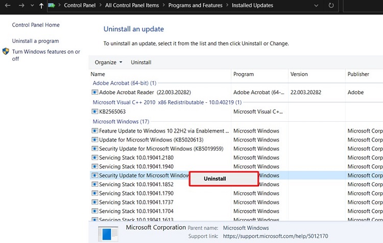Click the Refresh button in address bar

[331, 6]
